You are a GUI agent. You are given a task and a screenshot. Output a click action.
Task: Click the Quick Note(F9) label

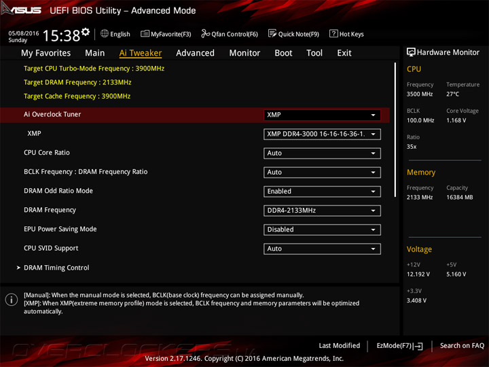coord(298,34)
